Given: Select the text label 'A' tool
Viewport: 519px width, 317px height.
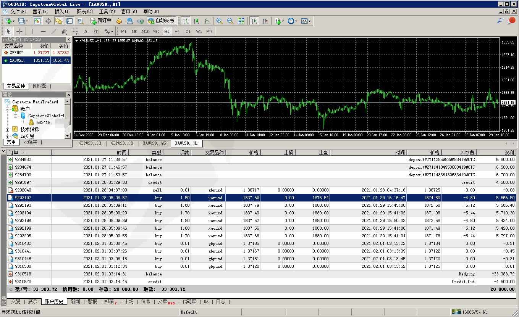Looking at the screenshot, I should [86, 31].
